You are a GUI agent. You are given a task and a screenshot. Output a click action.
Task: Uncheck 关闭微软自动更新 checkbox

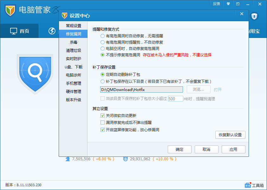pyautogui.click(x=102, y=116)
